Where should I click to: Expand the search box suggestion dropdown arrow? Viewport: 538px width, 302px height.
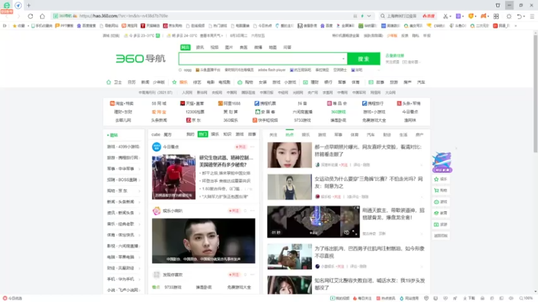(343, 58)
